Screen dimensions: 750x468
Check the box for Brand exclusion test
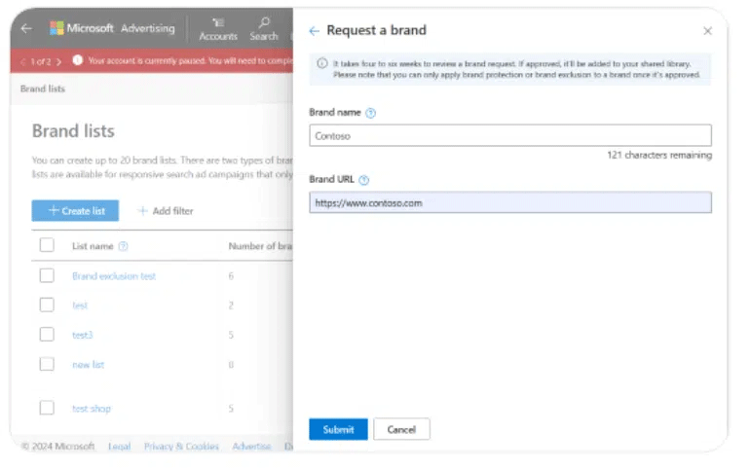click(47, 276)
